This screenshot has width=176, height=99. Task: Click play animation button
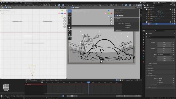coord(73,96)
